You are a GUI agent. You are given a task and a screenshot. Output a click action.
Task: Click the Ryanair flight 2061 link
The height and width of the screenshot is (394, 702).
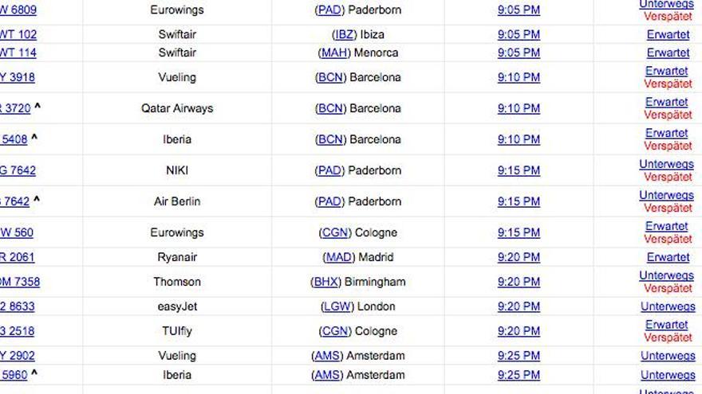(18, 257)
